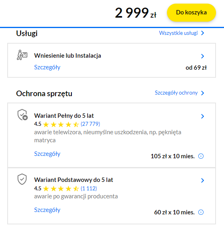The width and height of the screenshot is (224, 230).
Task: Open Wniesienie lub Instalacja service
Action: pyautogui.click(x=67, y=56)
